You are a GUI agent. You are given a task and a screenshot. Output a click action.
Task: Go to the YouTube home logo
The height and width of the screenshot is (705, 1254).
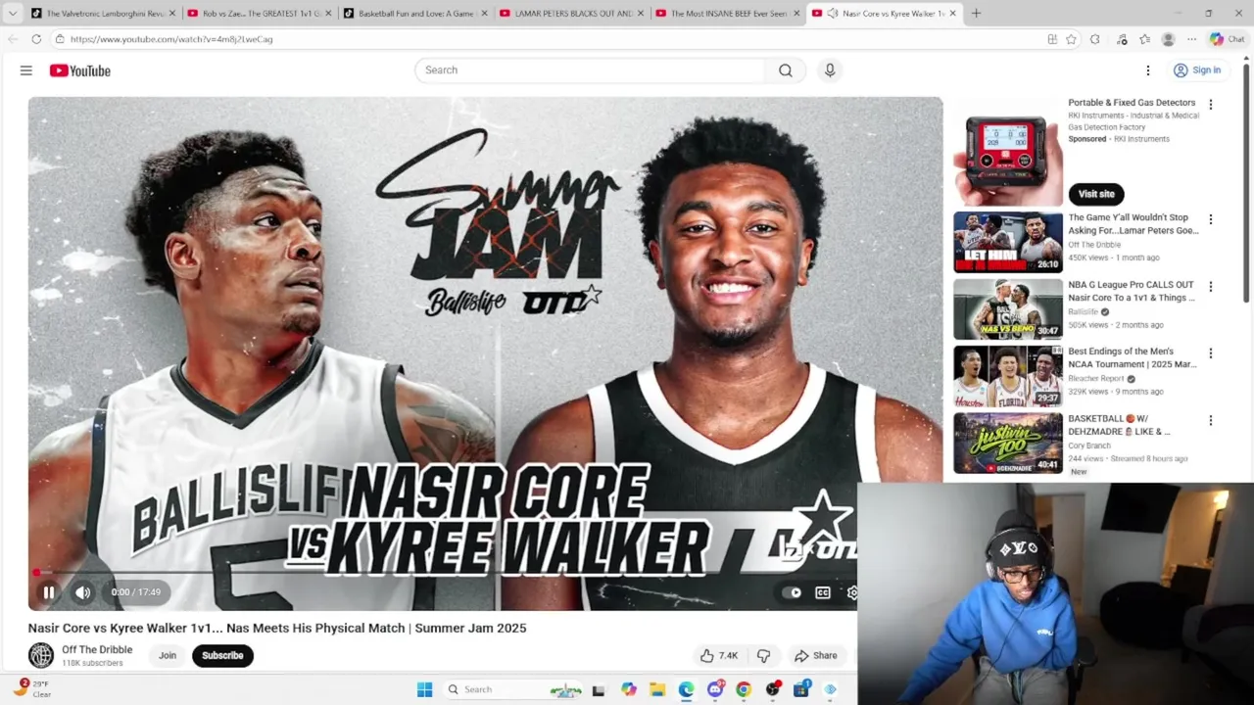pyautogui.click(x=79, y=70)
